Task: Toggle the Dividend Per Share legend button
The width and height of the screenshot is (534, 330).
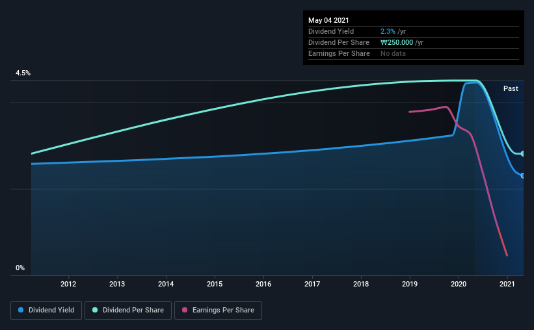Action: [x=128, y=311]
